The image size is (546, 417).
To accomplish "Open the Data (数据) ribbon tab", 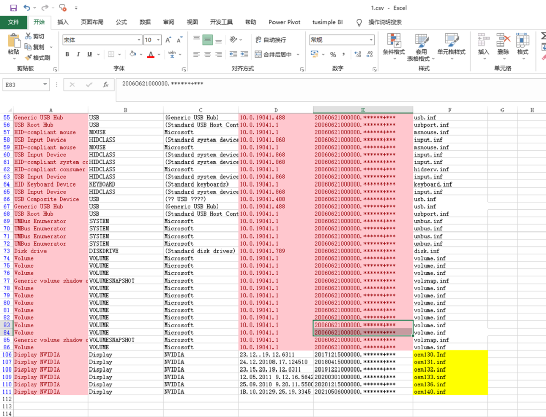I will tap(145, 22).
